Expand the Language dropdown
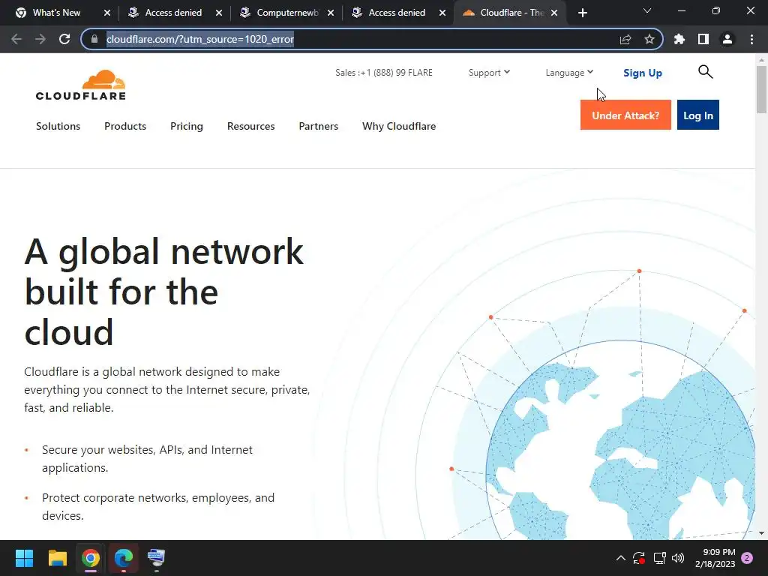Image resolution: width=768 pixels, height=576 pixels. (x=569, y=73)
